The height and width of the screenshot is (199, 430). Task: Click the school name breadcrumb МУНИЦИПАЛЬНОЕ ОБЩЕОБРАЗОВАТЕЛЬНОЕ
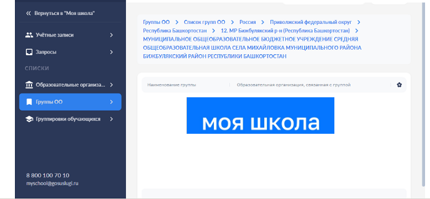pyautogui.click(x=252, y=48)
